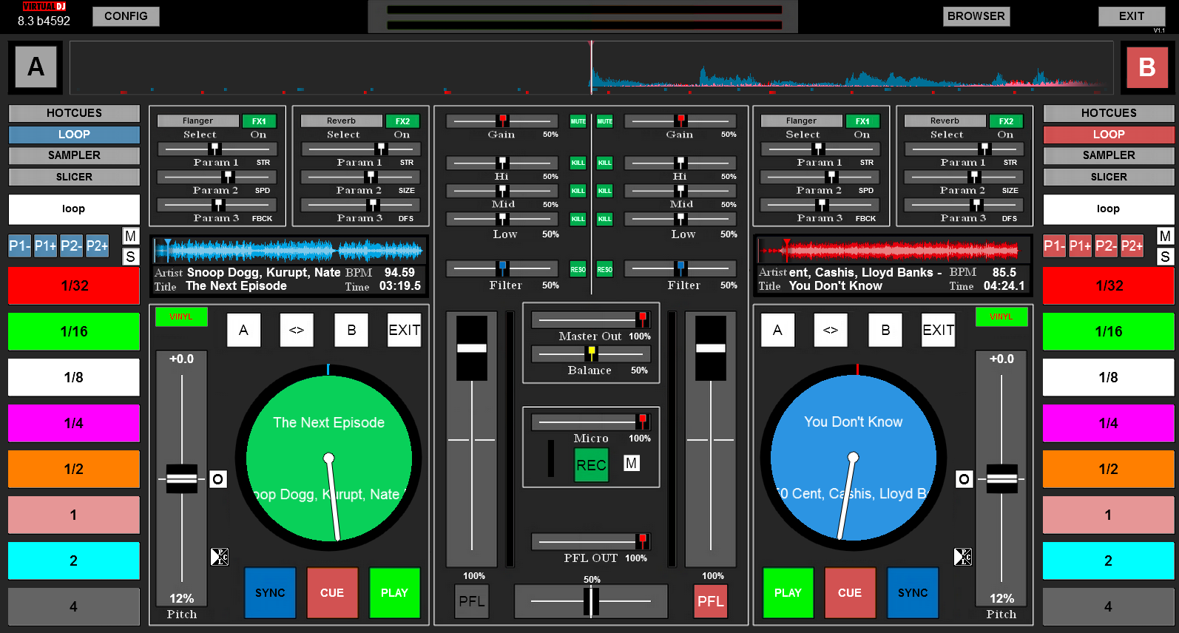The width and height of the screenshot is (1179, 633).
Task: Select right deck LOOP tab
Action: pyautogui.click(x=1109, y=135)
